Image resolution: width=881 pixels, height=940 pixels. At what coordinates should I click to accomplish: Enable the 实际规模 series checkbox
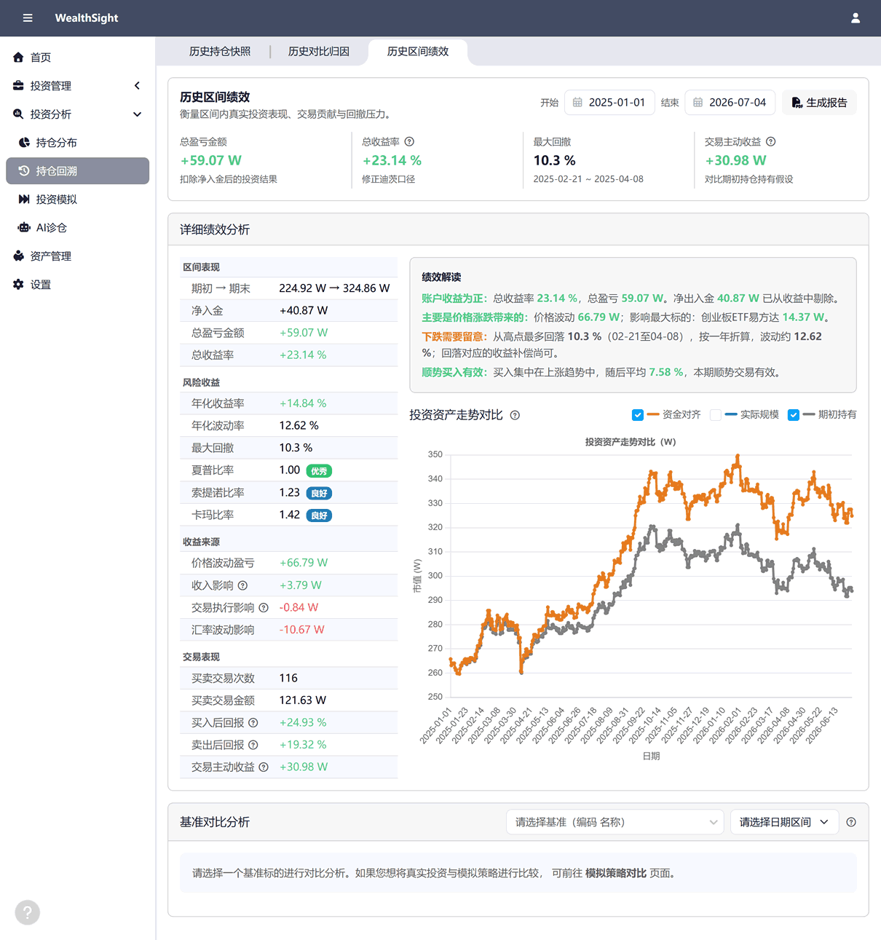click(716, 415)
